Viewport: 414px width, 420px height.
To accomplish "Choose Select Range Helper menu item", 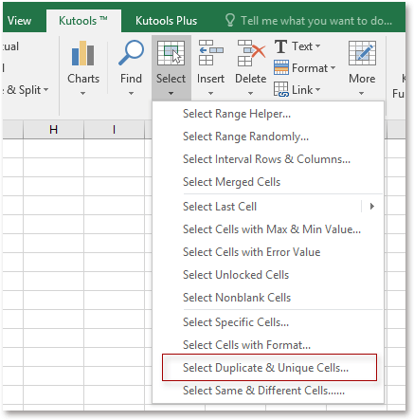I will point(268,114).
